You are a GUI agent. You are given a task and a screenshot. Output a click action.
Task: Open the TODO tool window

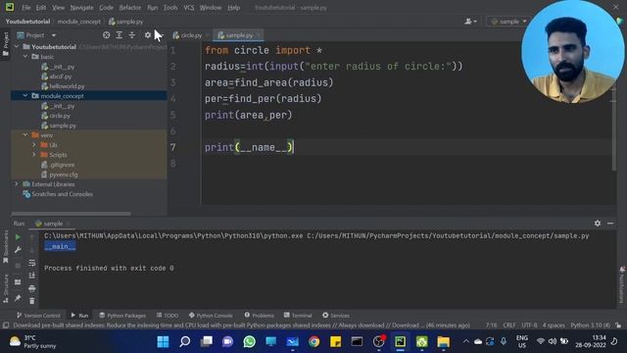168,316
